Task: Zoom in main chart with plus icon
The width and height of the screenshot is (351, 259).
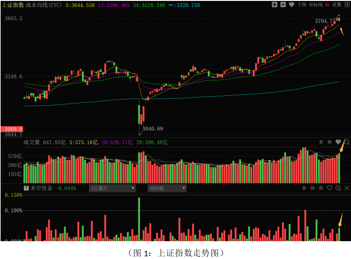Action: (x=274, y=5)
